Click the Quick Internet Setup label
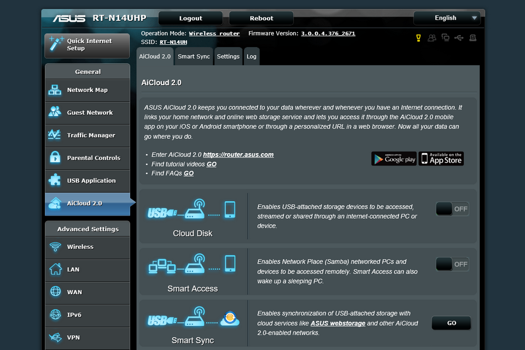 click(89, 44)
